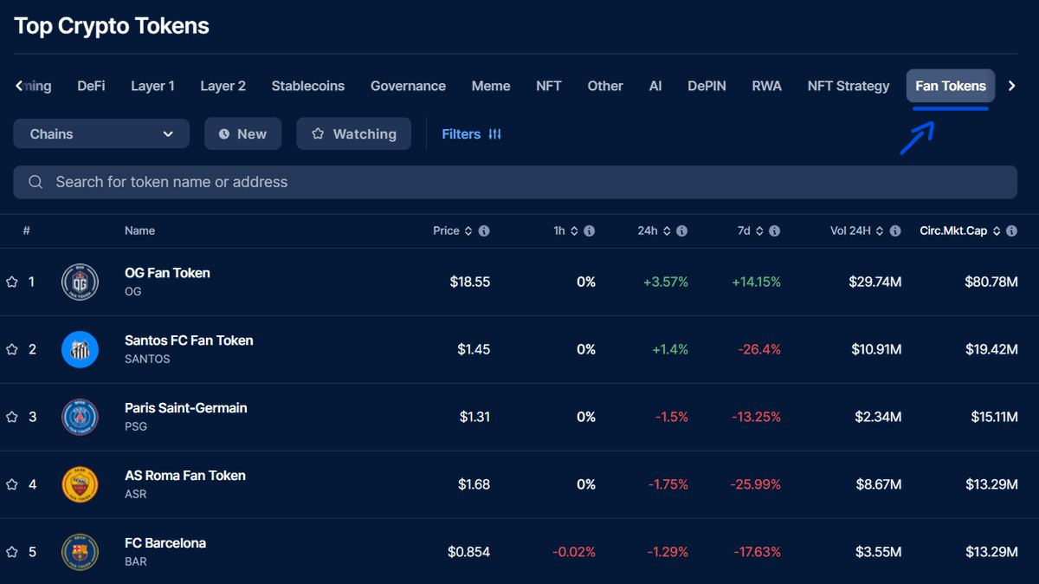The width and height of the screenshot is (1039, 584).
Task: Switch to the Governance tab
Action: (x=408, y=86)
